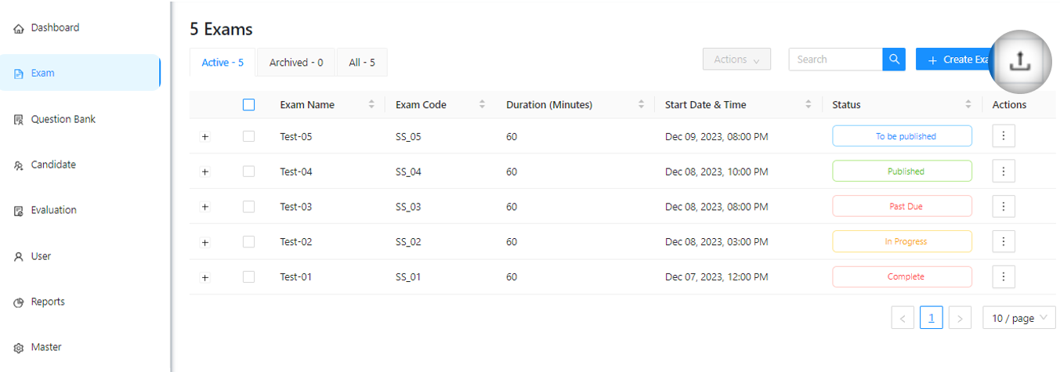Toggle the select-all header checkbox
The width and height of the screenshot is (1060, 372).
(248, 105)
